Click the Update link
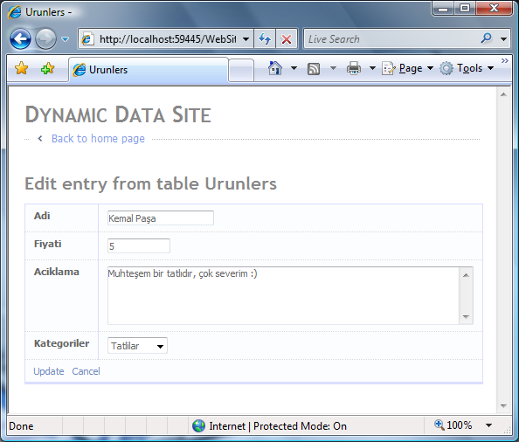This screenshot has width=519, height=442. [49, 371]
